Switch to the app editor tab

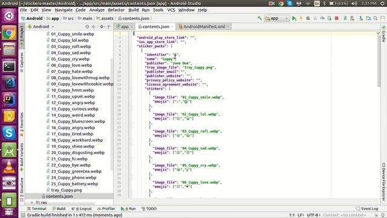(124, 27)
